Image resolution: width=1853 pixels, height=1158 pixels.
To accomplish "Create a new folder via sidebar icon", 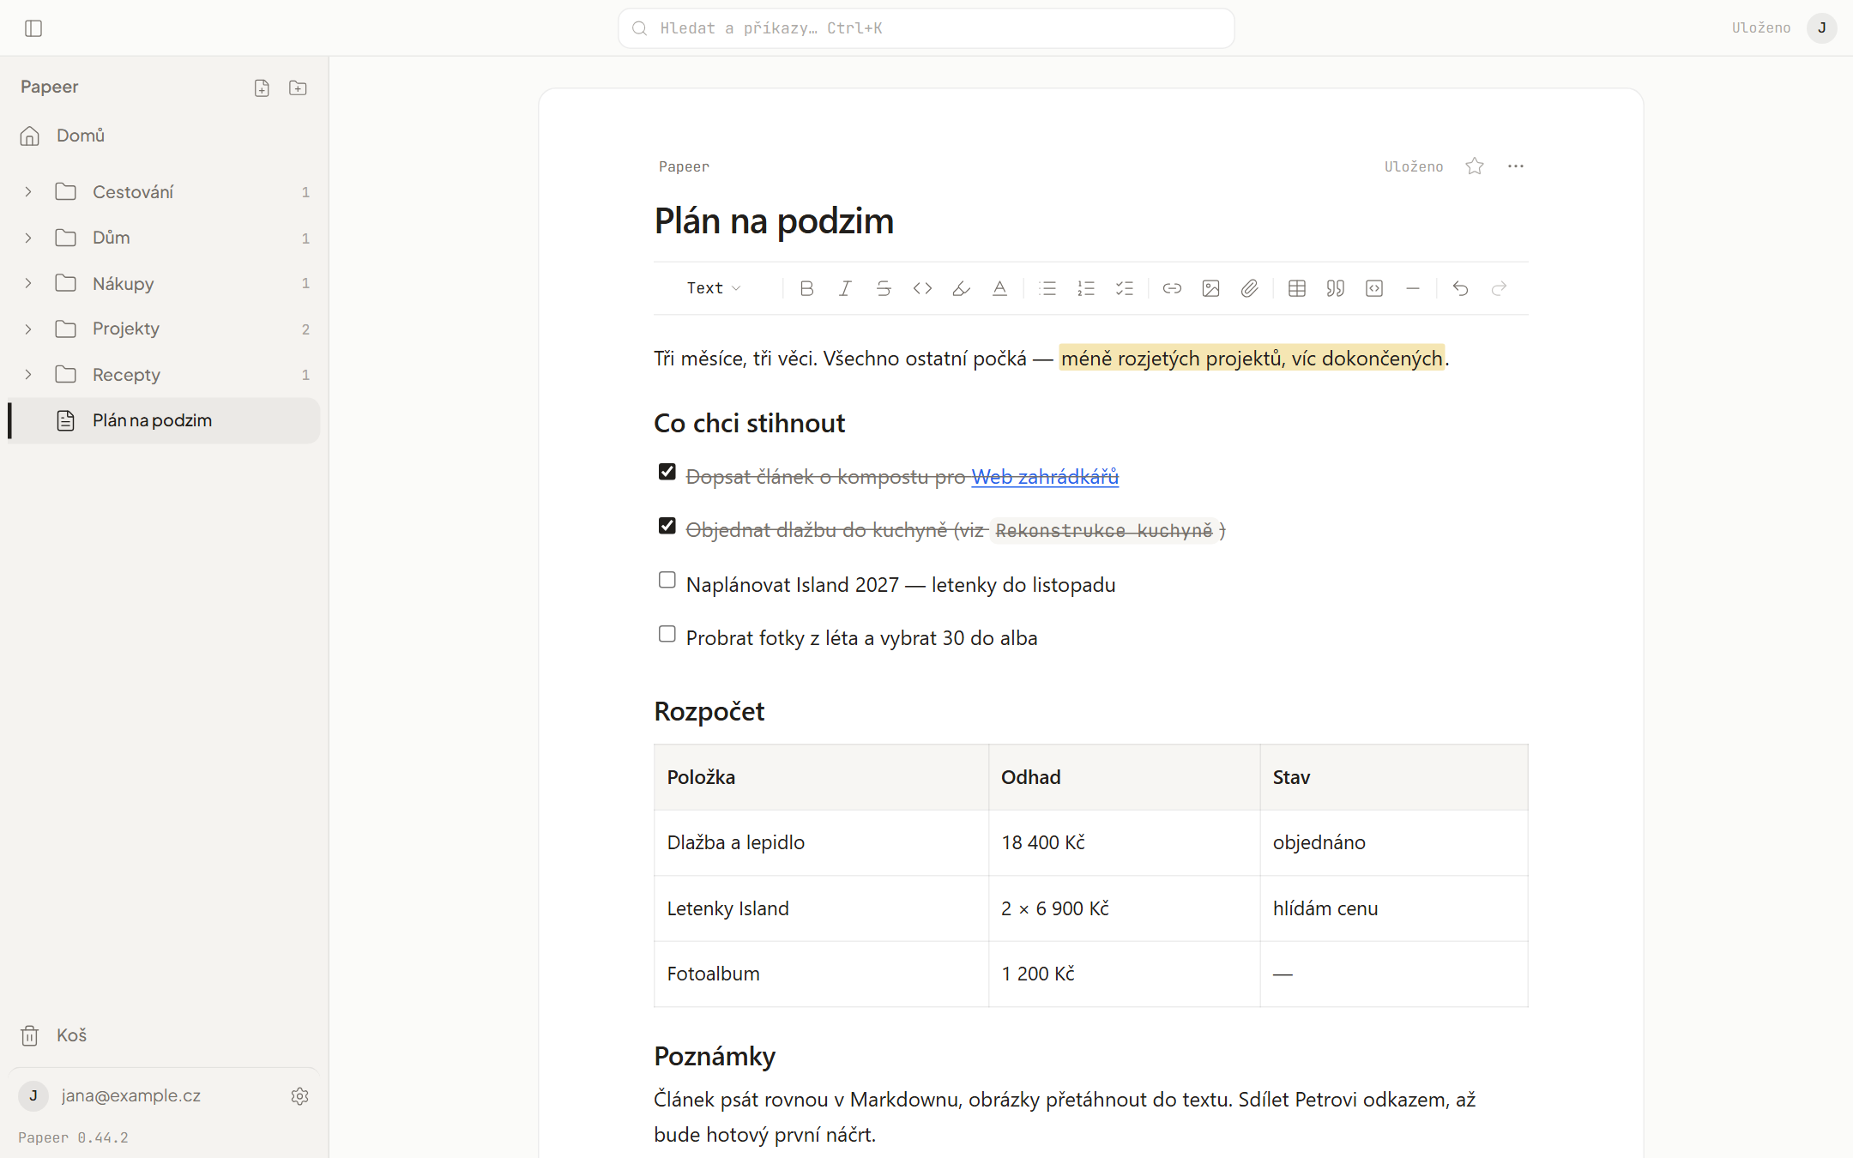I will [x=298, y=87].
